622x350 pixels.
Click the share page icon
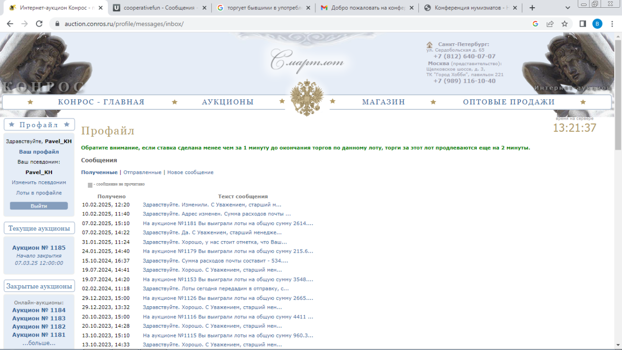550,24
